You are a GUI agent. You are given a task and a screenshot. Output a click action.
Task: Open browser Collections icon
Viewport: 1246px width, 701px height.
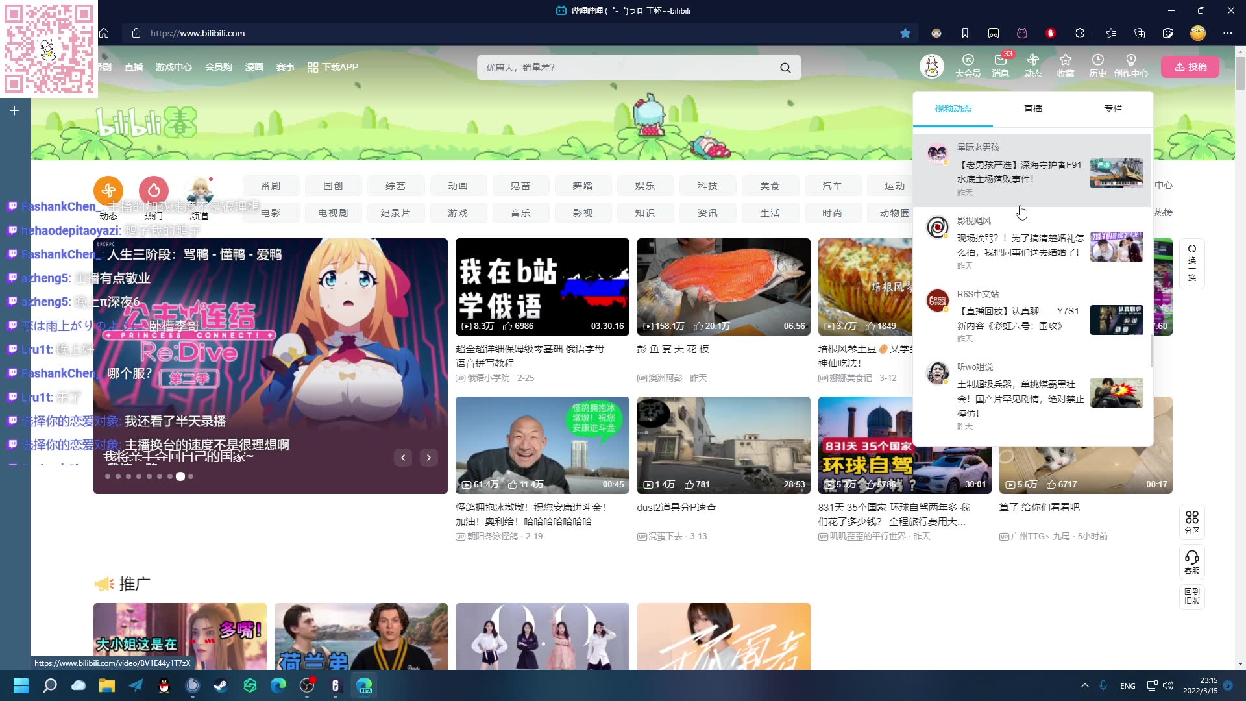[x=1140, y=33]
